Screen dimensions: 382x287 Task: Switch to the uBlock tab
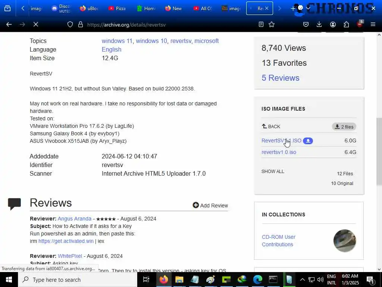[89, 9]
